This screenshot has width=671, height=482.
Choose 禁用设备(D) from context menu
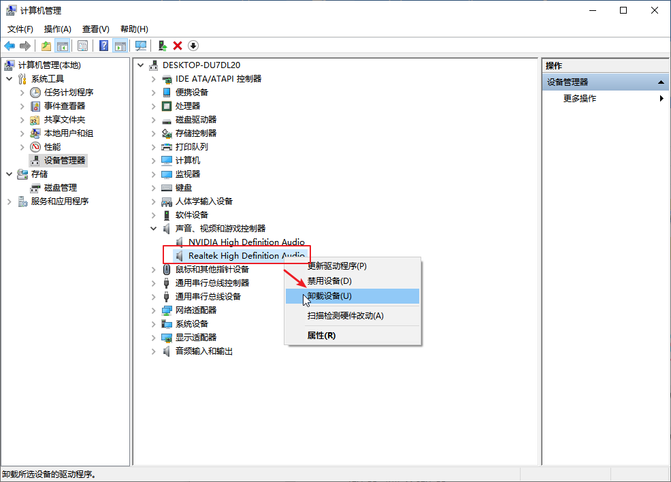point(330,280)
